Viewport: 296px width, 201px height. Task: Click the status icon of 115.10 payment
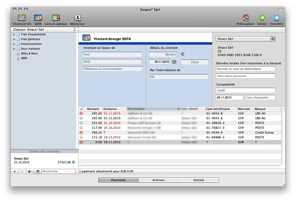81,137
